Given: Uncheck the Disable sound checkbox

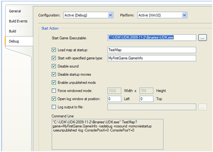Looking at the screenshot, I should (x=54, y=66).
